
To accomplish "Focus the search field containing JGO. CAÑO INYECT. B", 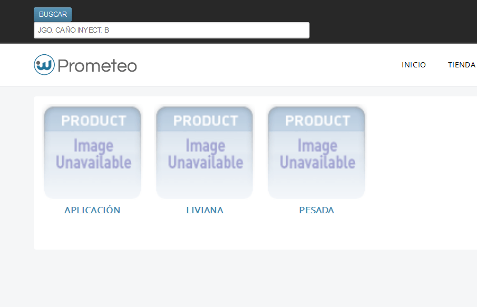I will (172, 30).
